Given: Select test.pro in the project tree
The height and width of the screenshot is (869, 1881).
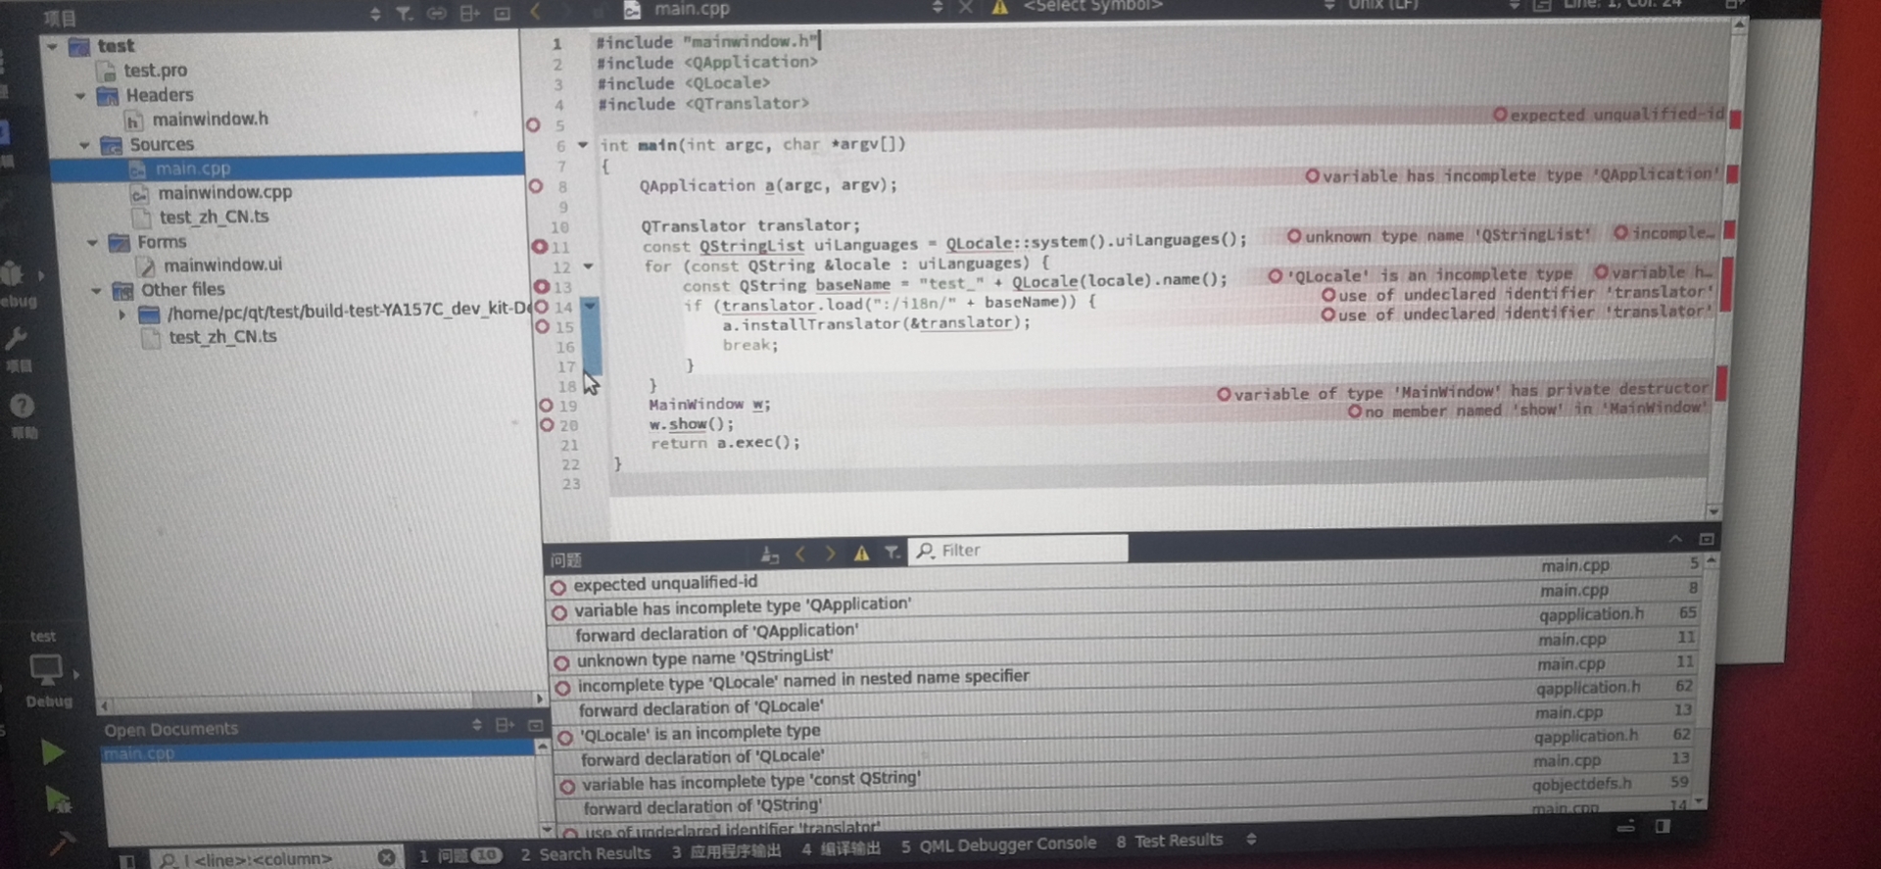Looking at the screenshot, I should [155, 71].
